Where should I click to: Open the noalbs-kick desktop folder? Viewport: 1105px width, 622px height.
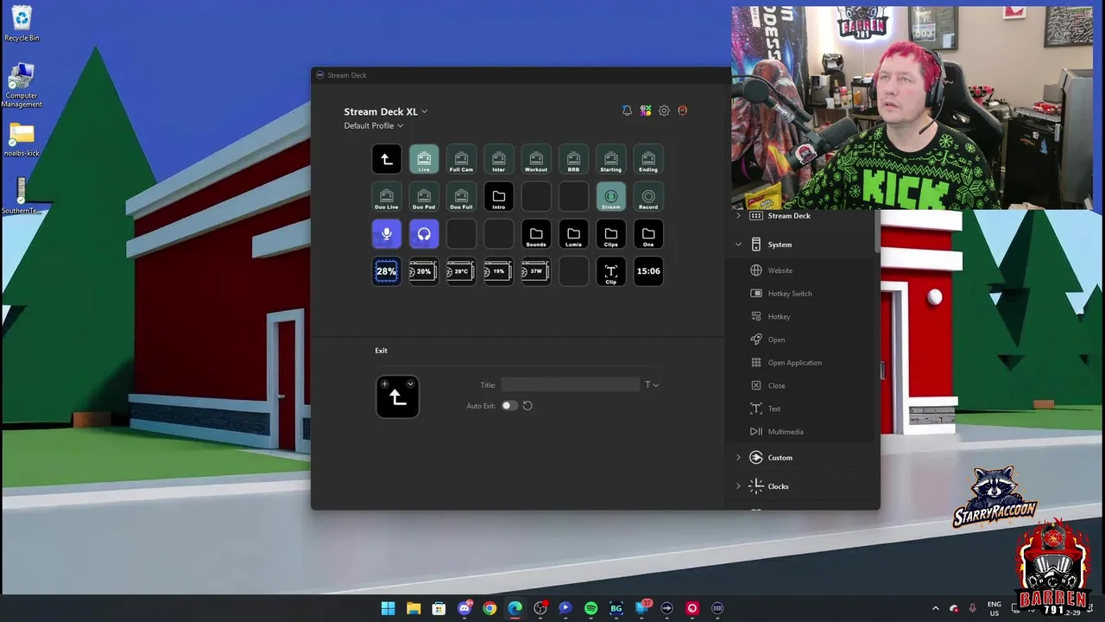coord(22,140)
